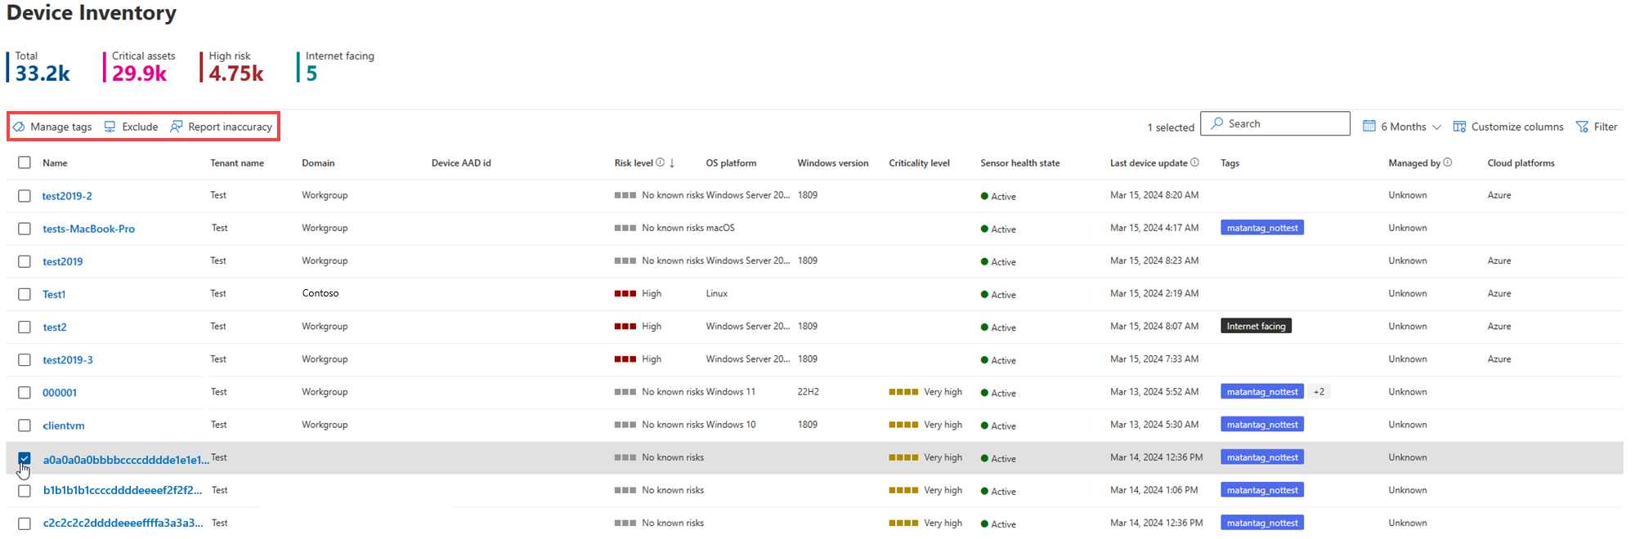Image resolution: width=1635 pixels, height=539 pixels.
Task: Click the info icon beside Last device update
Action: click(x=1194, y=163)
